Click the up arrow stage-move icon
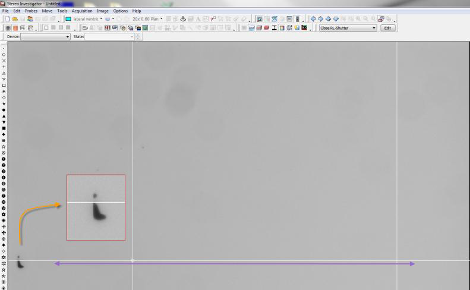The width and height of the screenshot is (470, 290). 329,19
